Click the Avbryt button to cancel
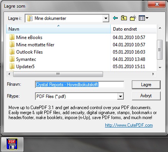Image resolution: width=168 pixels, height=152 pixels. [146, 96]
